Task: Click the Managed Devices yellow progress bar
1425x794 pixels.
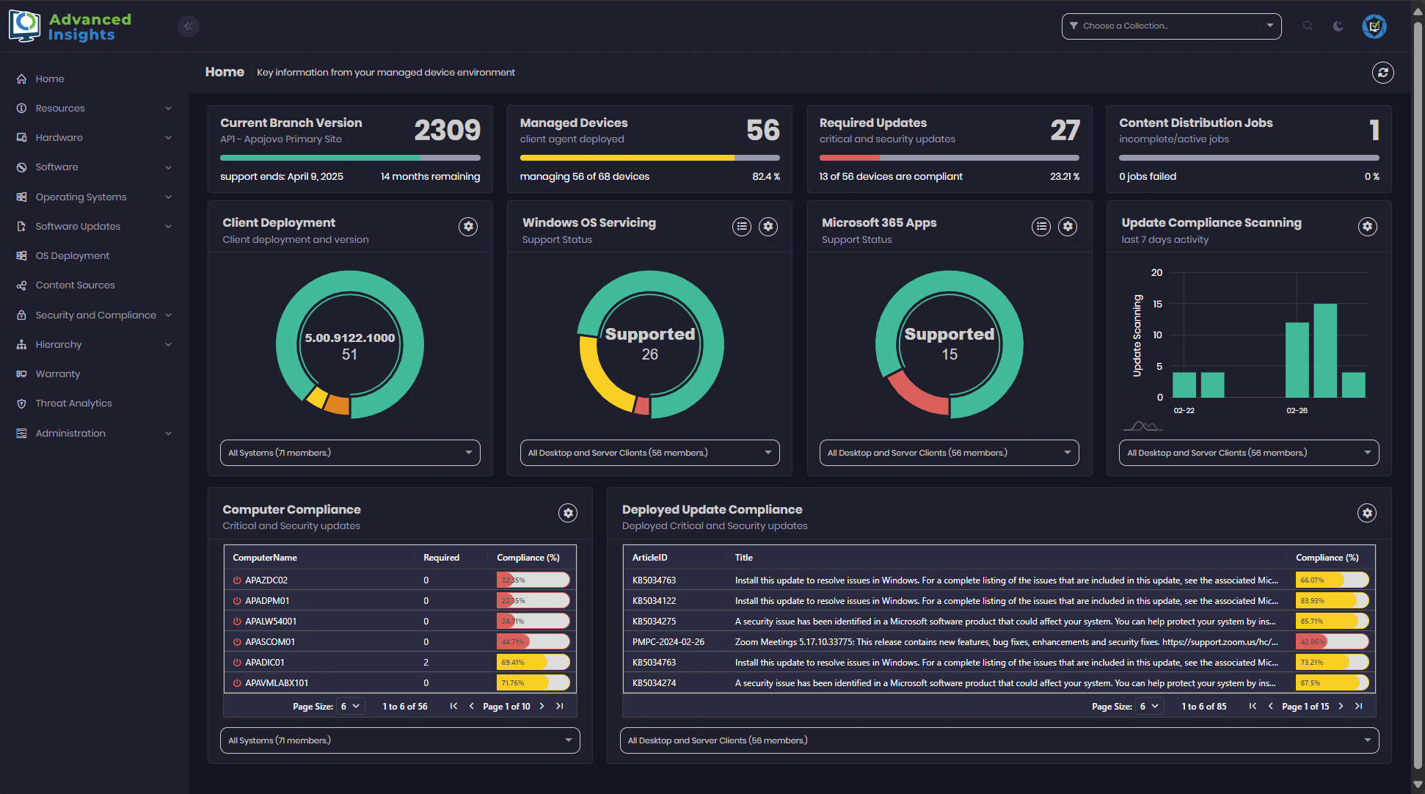Action: click(627, 158)
